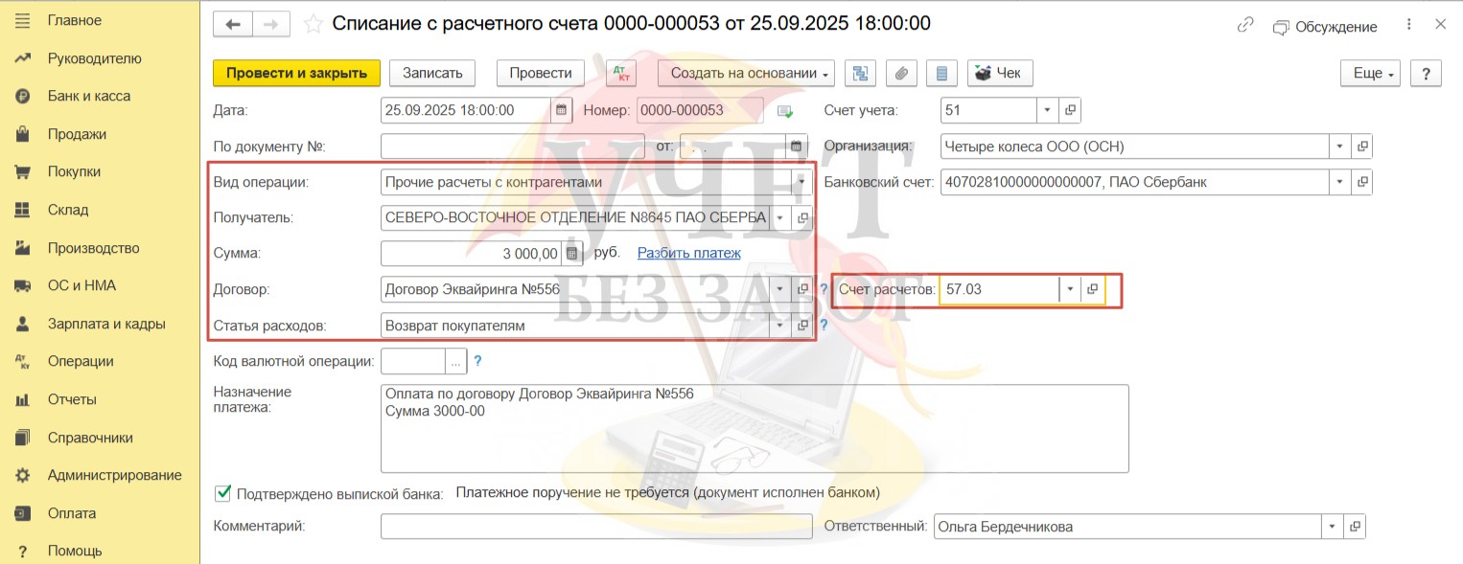Viewport: 1463px width, 564px height.
Task: Click the list/report icon next to paperclip
Action: [941, 73]
